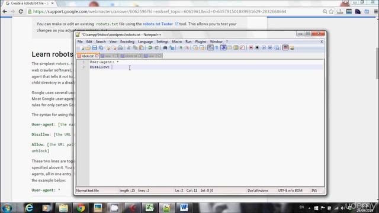Show hidden tray icons arrow
This screenshot has width=379, height=213.
(309, 208)
